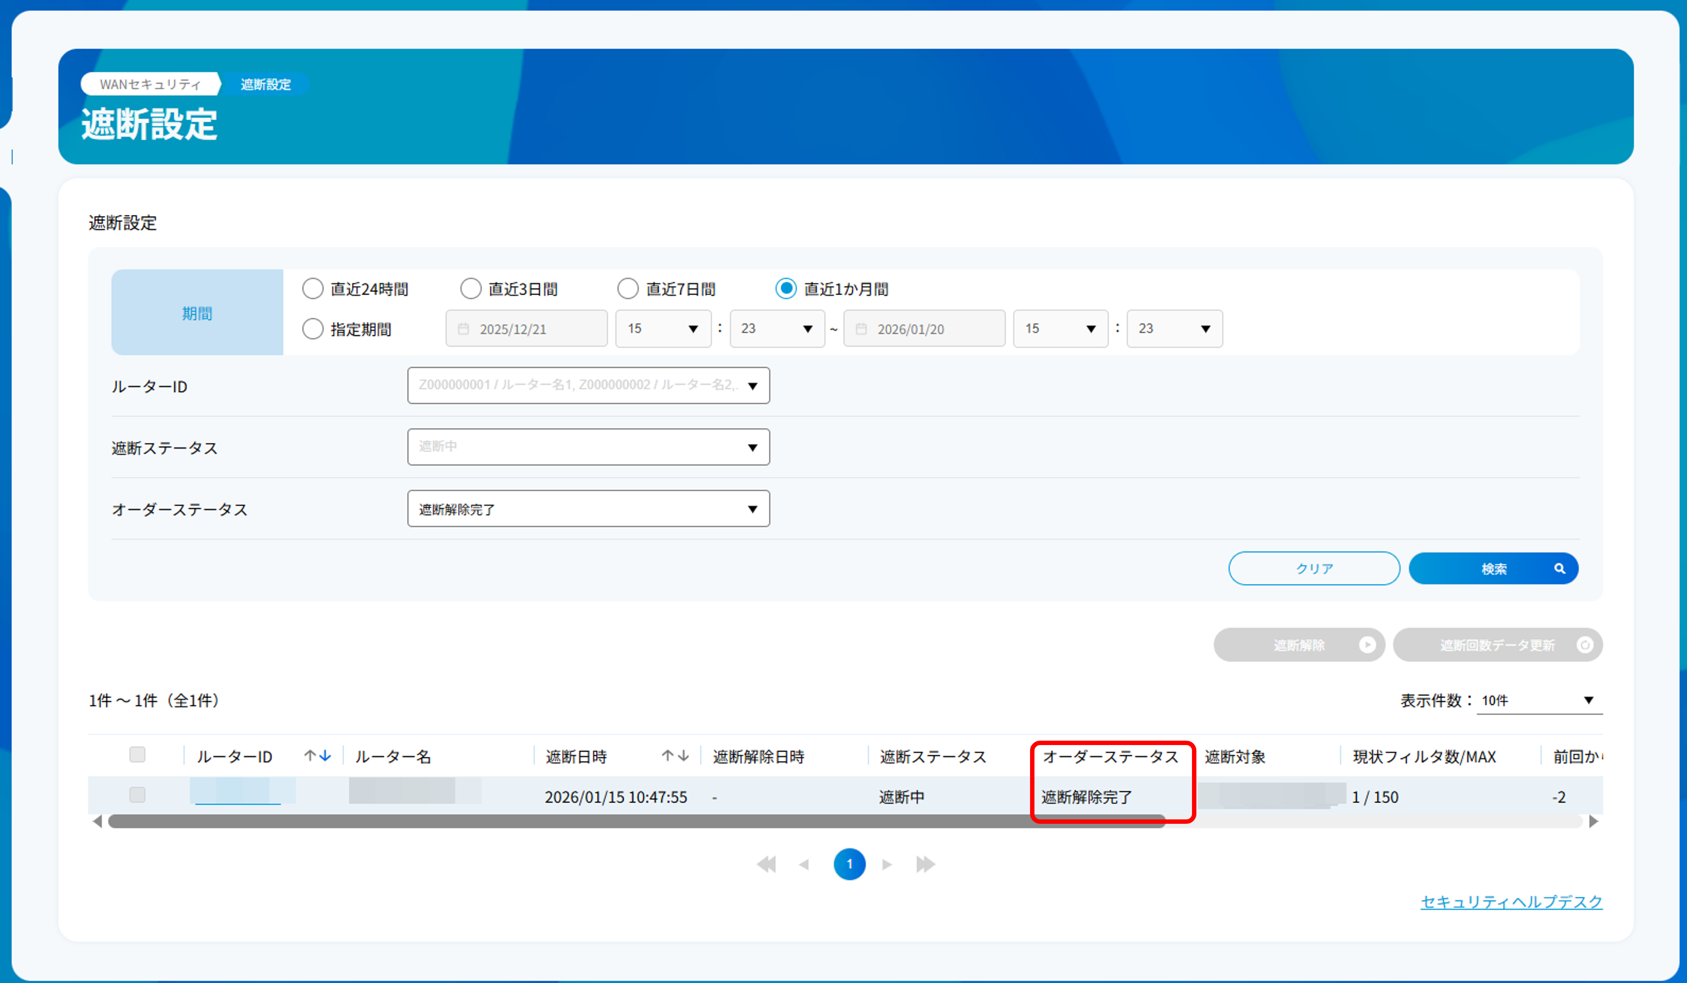The height and width of the screenshot is (983, 1687).
Task: Open the ルーターID dropdown
Action: click(x=588, y=385)
